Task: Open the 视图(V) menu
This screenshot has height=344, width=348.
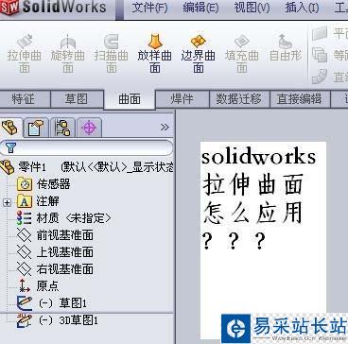Action: (x=252, y=8)
